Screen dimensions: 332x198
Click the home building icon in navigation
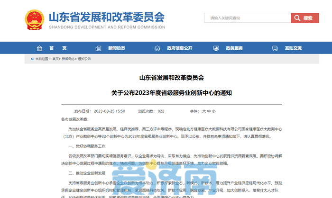pyautogui.click(x=39, y=48)
